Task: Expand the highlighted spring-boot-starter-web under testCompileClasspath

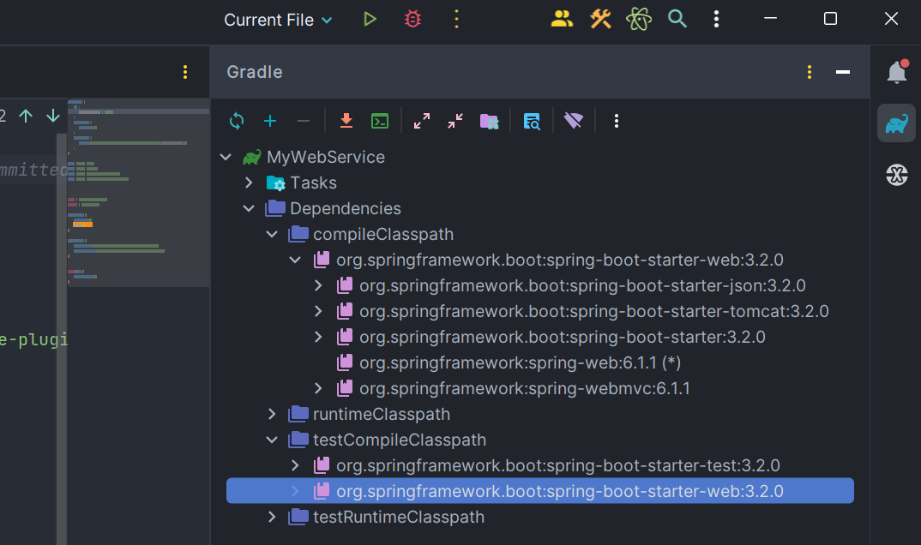Action: coord(295,491)
